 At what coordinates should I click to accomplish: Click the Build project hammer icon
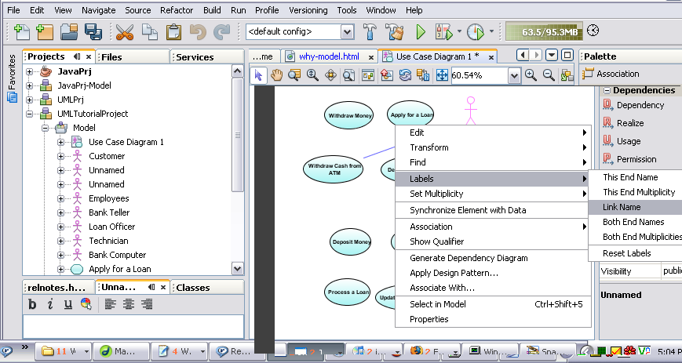click(370, 32)
